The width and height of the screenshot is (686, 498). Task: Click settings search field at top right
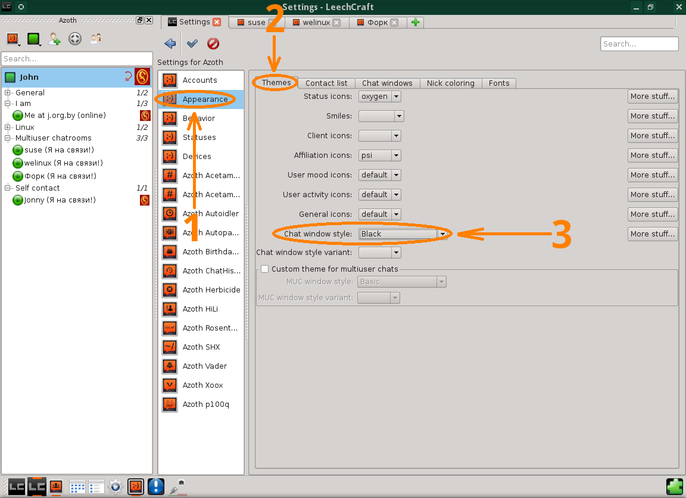[639, 43]
